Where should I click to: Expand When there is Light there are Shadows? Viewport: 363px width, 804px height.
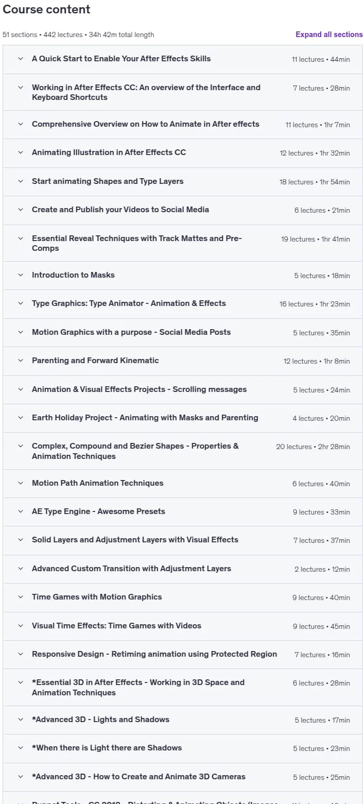click(183, 748)
